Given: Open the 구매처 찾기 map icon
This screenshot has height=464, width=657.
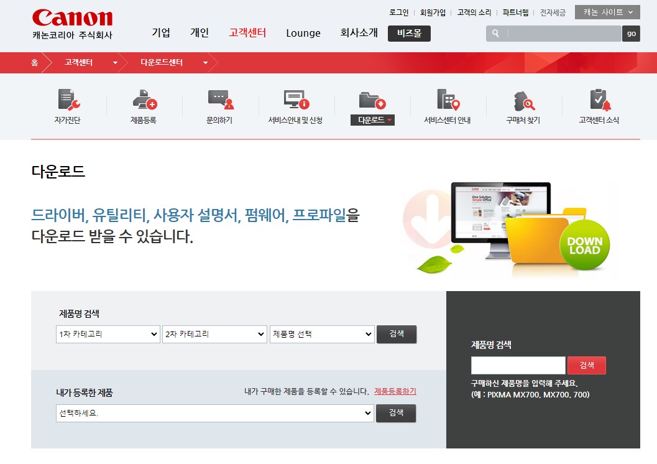Looking at the screenshot, I should 524,101.
